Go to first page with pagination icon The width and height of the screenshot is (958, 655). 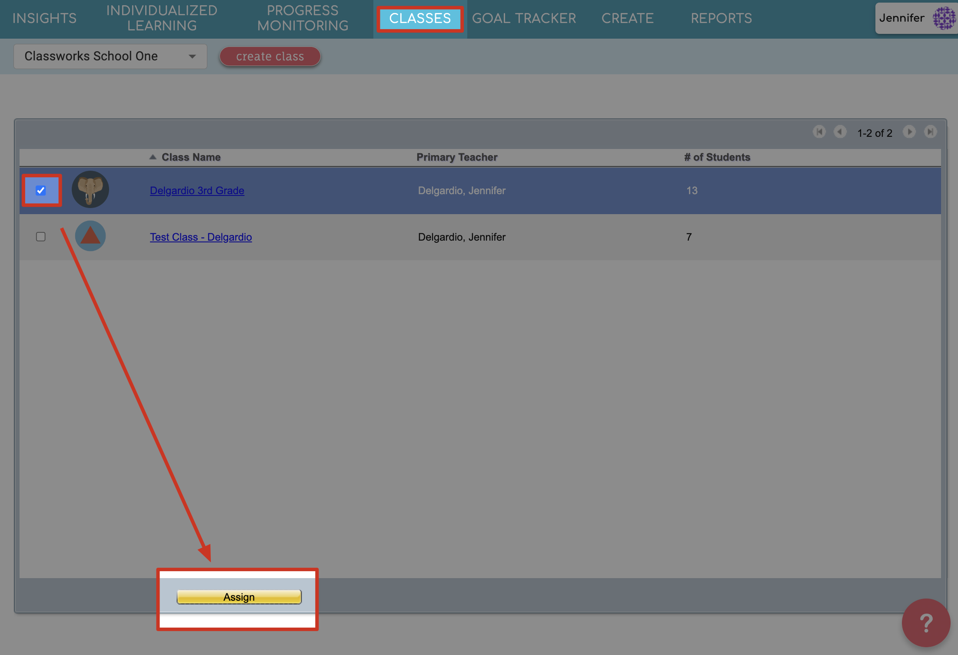click(x=820, y=132)
